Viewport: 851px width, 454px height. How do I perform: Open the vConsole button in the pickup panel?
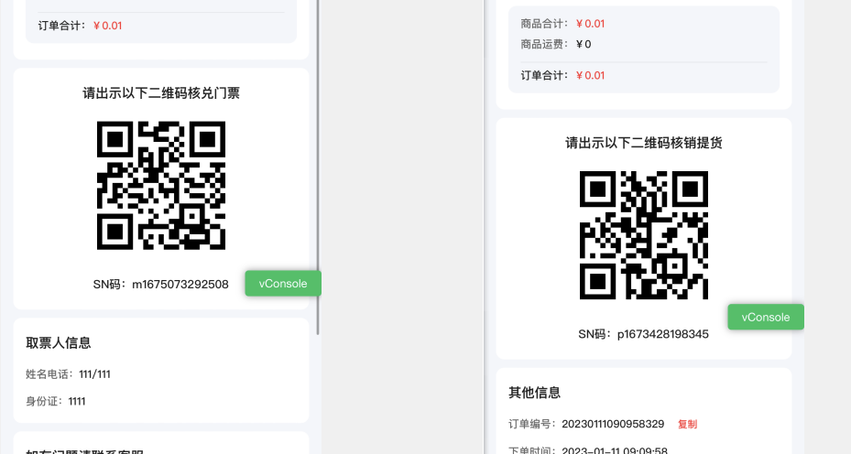[x=765, y=318]
